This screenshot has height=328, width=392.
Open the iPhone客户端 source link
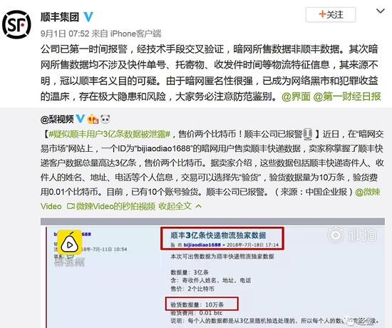click(136, 34)
